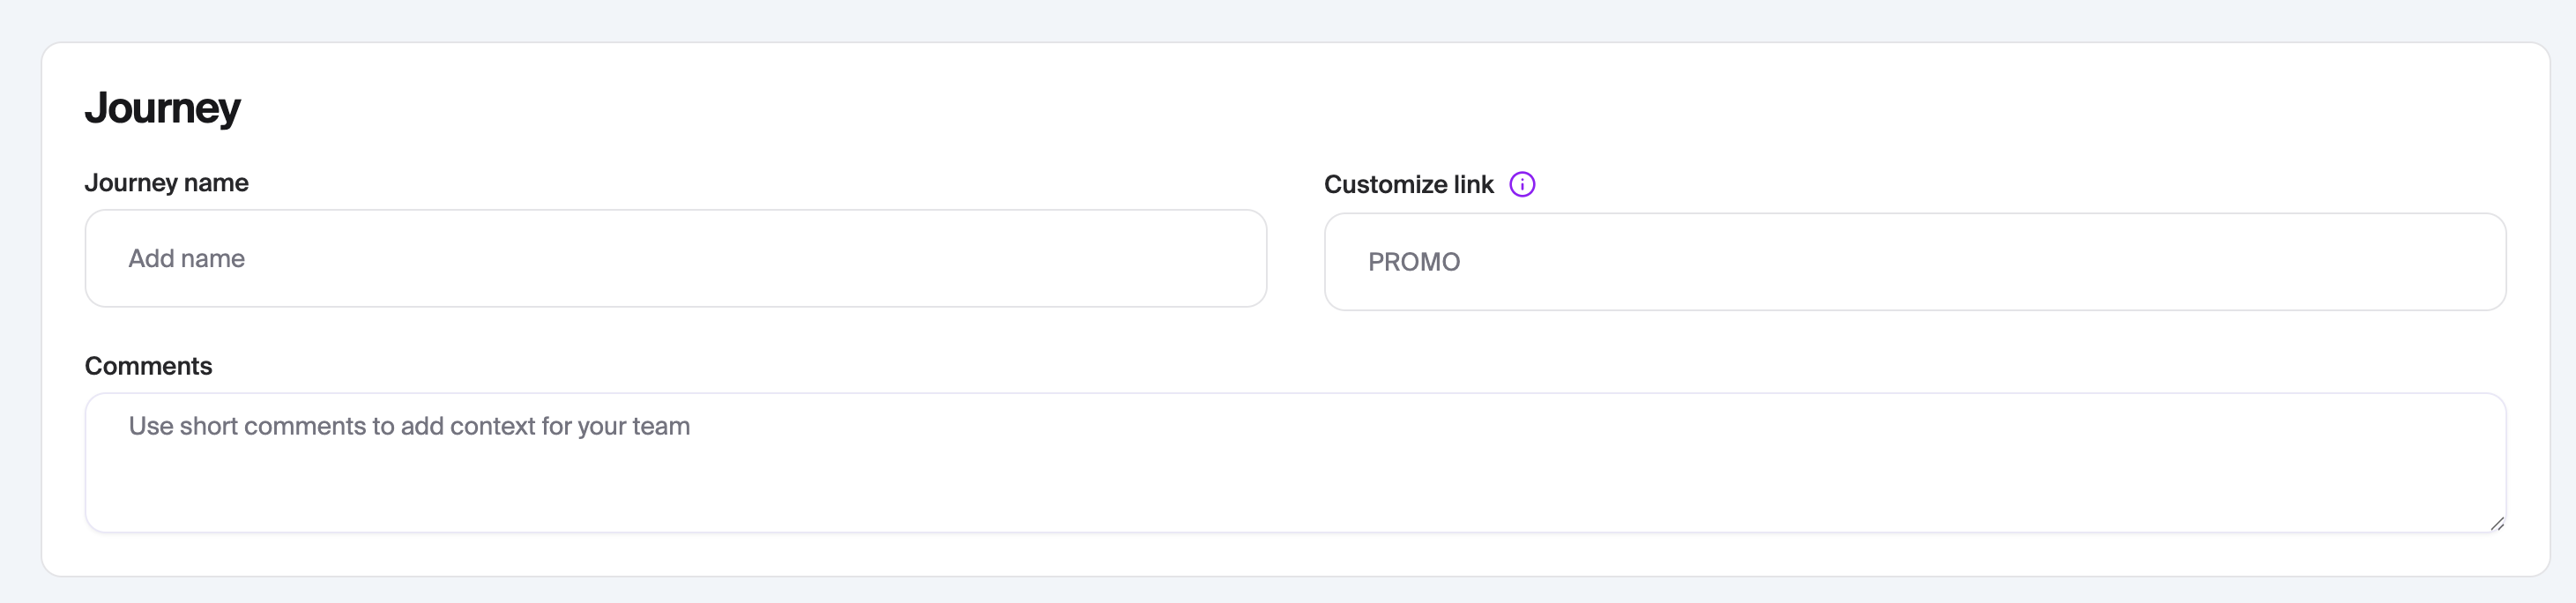Viewport: 2576px width, 603px height.
Task: Show the Customize link help tooltip
Action: coord(1521,185)
